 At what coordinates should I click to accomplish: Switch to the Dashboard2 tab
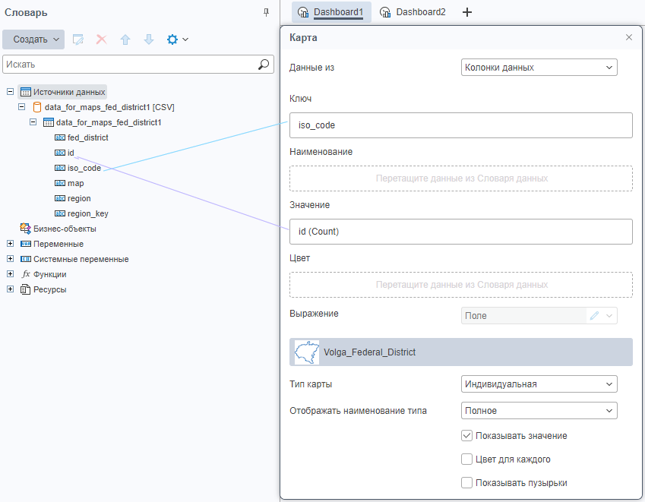[x=413, y=12]
